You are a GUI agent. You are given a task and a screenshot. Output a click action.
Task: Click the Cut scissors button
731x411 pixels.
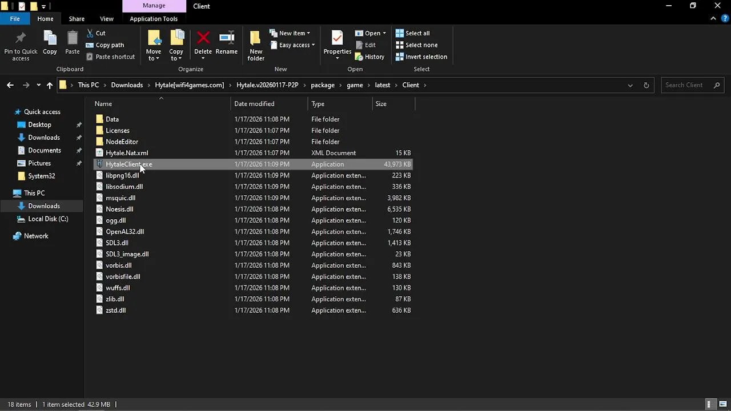pos(96,33)
